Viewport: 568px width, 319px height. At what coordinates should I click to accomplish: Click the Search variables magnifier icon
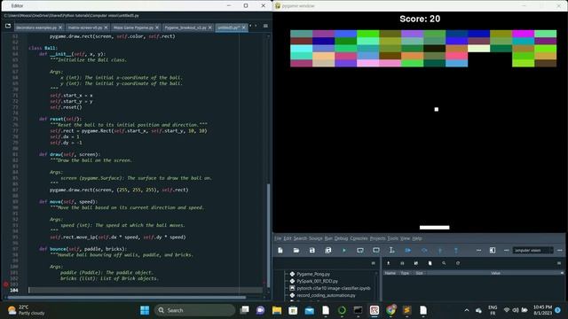pyautogui.click(x=444, y=263)
